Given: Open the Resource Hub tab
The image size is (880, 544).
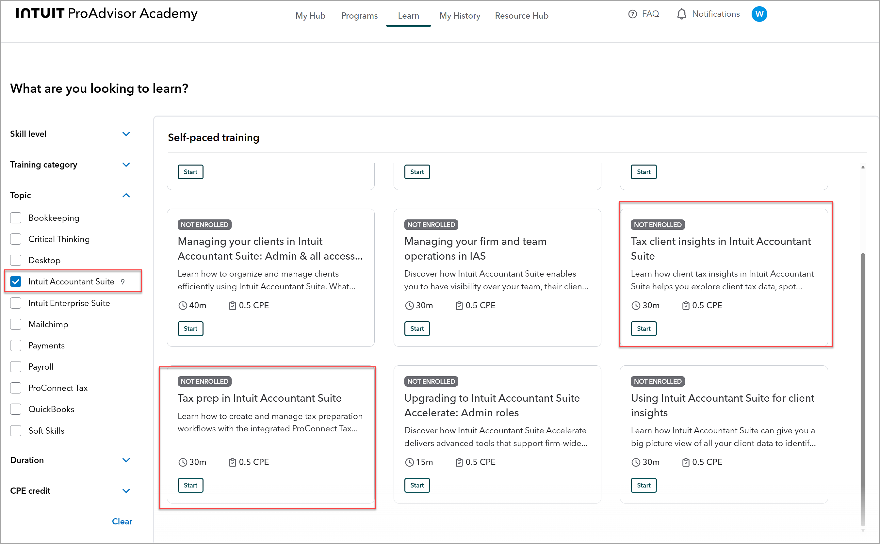Looking at the screenshot, I should point(522,15).
